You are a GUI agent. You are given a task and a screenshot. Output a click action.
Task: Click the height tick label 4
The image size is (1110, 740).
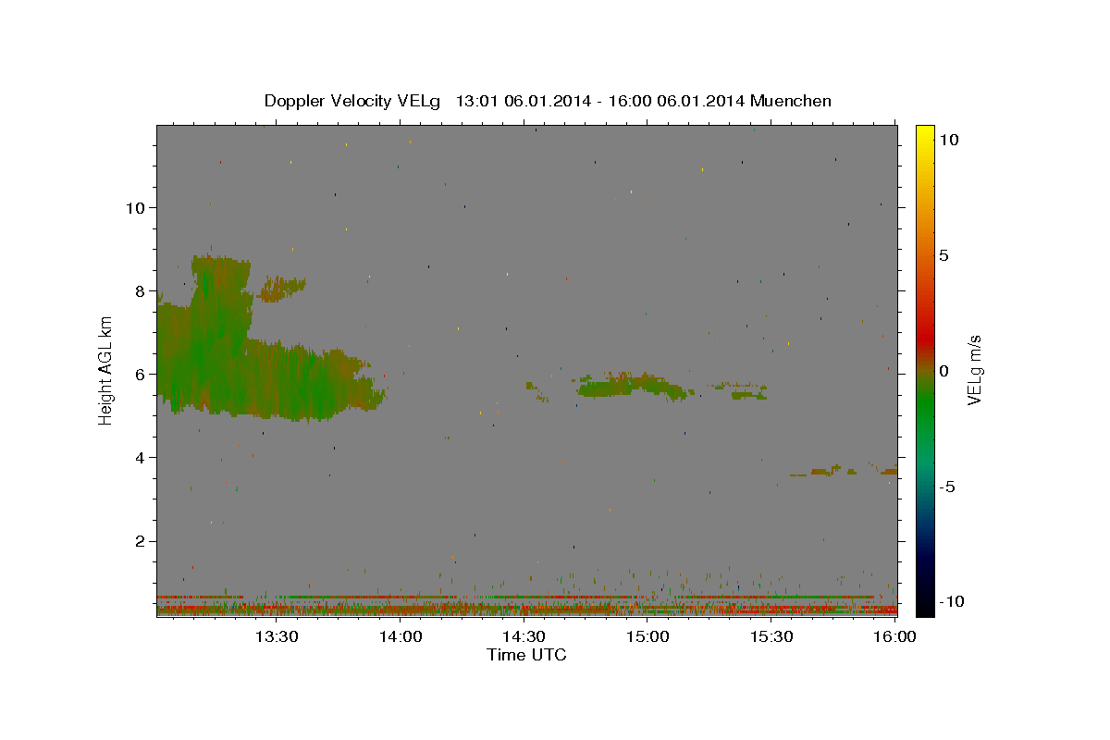point(141,457)
